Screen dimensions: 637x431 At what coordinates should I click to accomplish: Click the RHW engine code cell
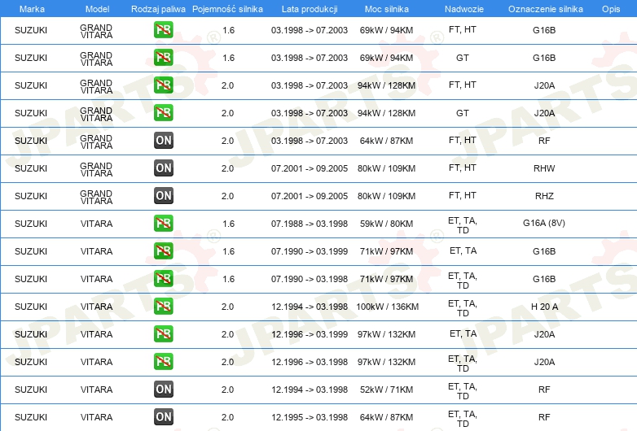click(543, 168)
